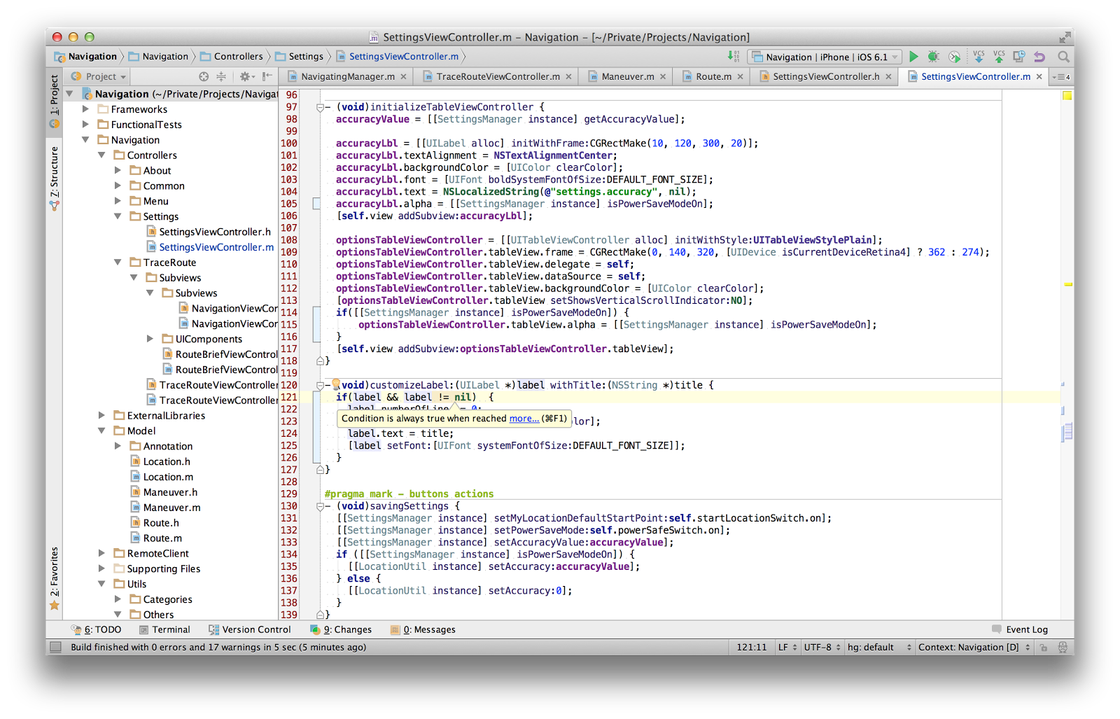Viewport: 1120px width, 719px height.
Task: Show local history icon in toolbar
Action: pyautogui.click(x=1019, y=57)
